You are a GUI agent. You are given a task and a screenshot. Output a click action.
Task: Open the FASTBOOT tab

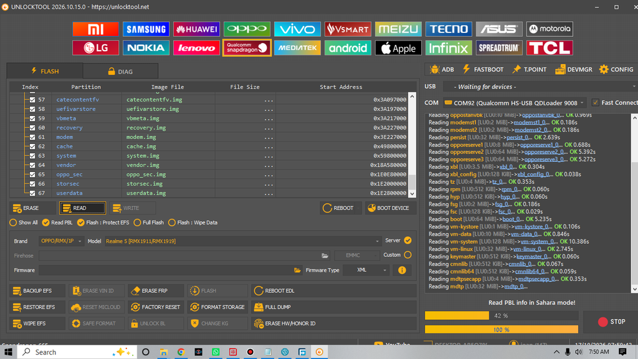[483, 70]
